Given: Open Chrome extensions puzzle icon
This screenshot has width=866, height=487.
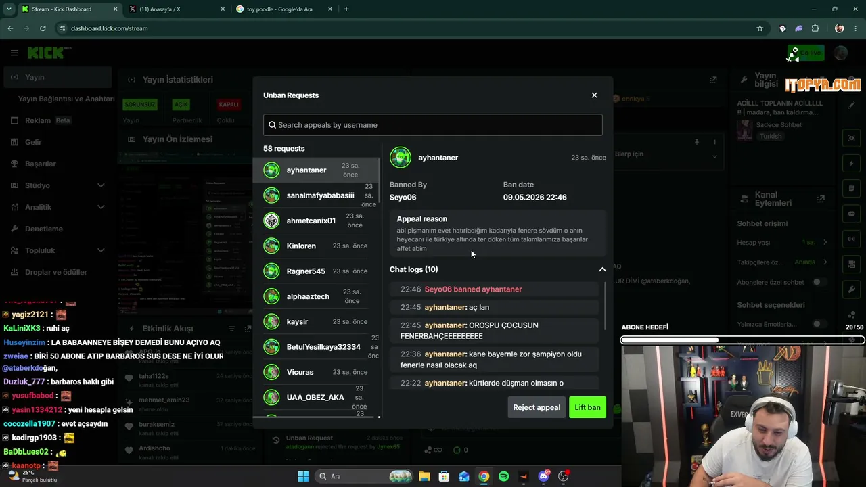Looking at the screenshot, I should [x=815, y=28].
